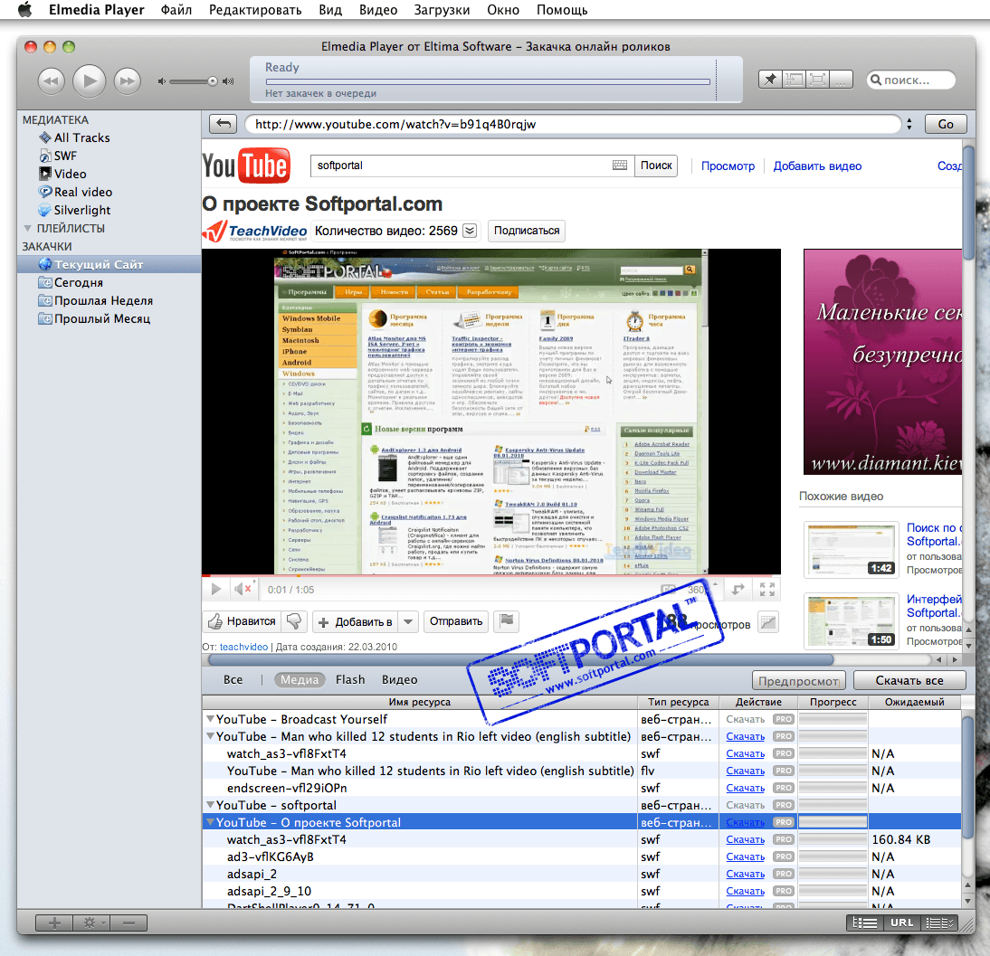The image size is (990, 956).
Task: Select the Видео filter tab
Action: pyautogui.click(x=400, y=679)
